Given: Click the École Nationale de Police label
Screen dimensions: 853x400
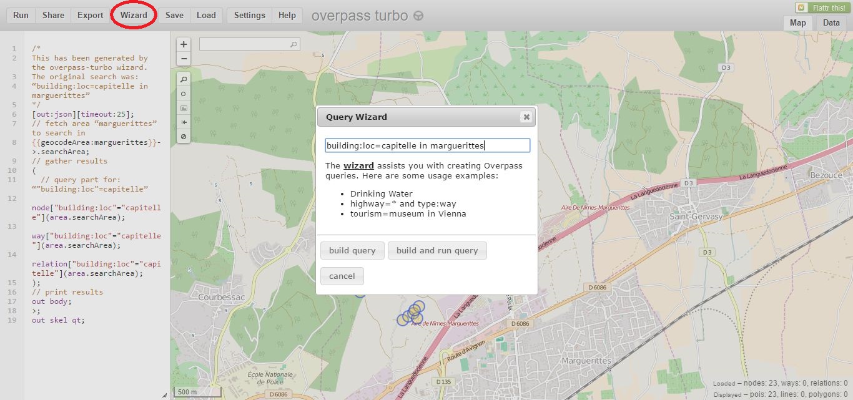Looking at the screenshot, I should pos(270,378).
